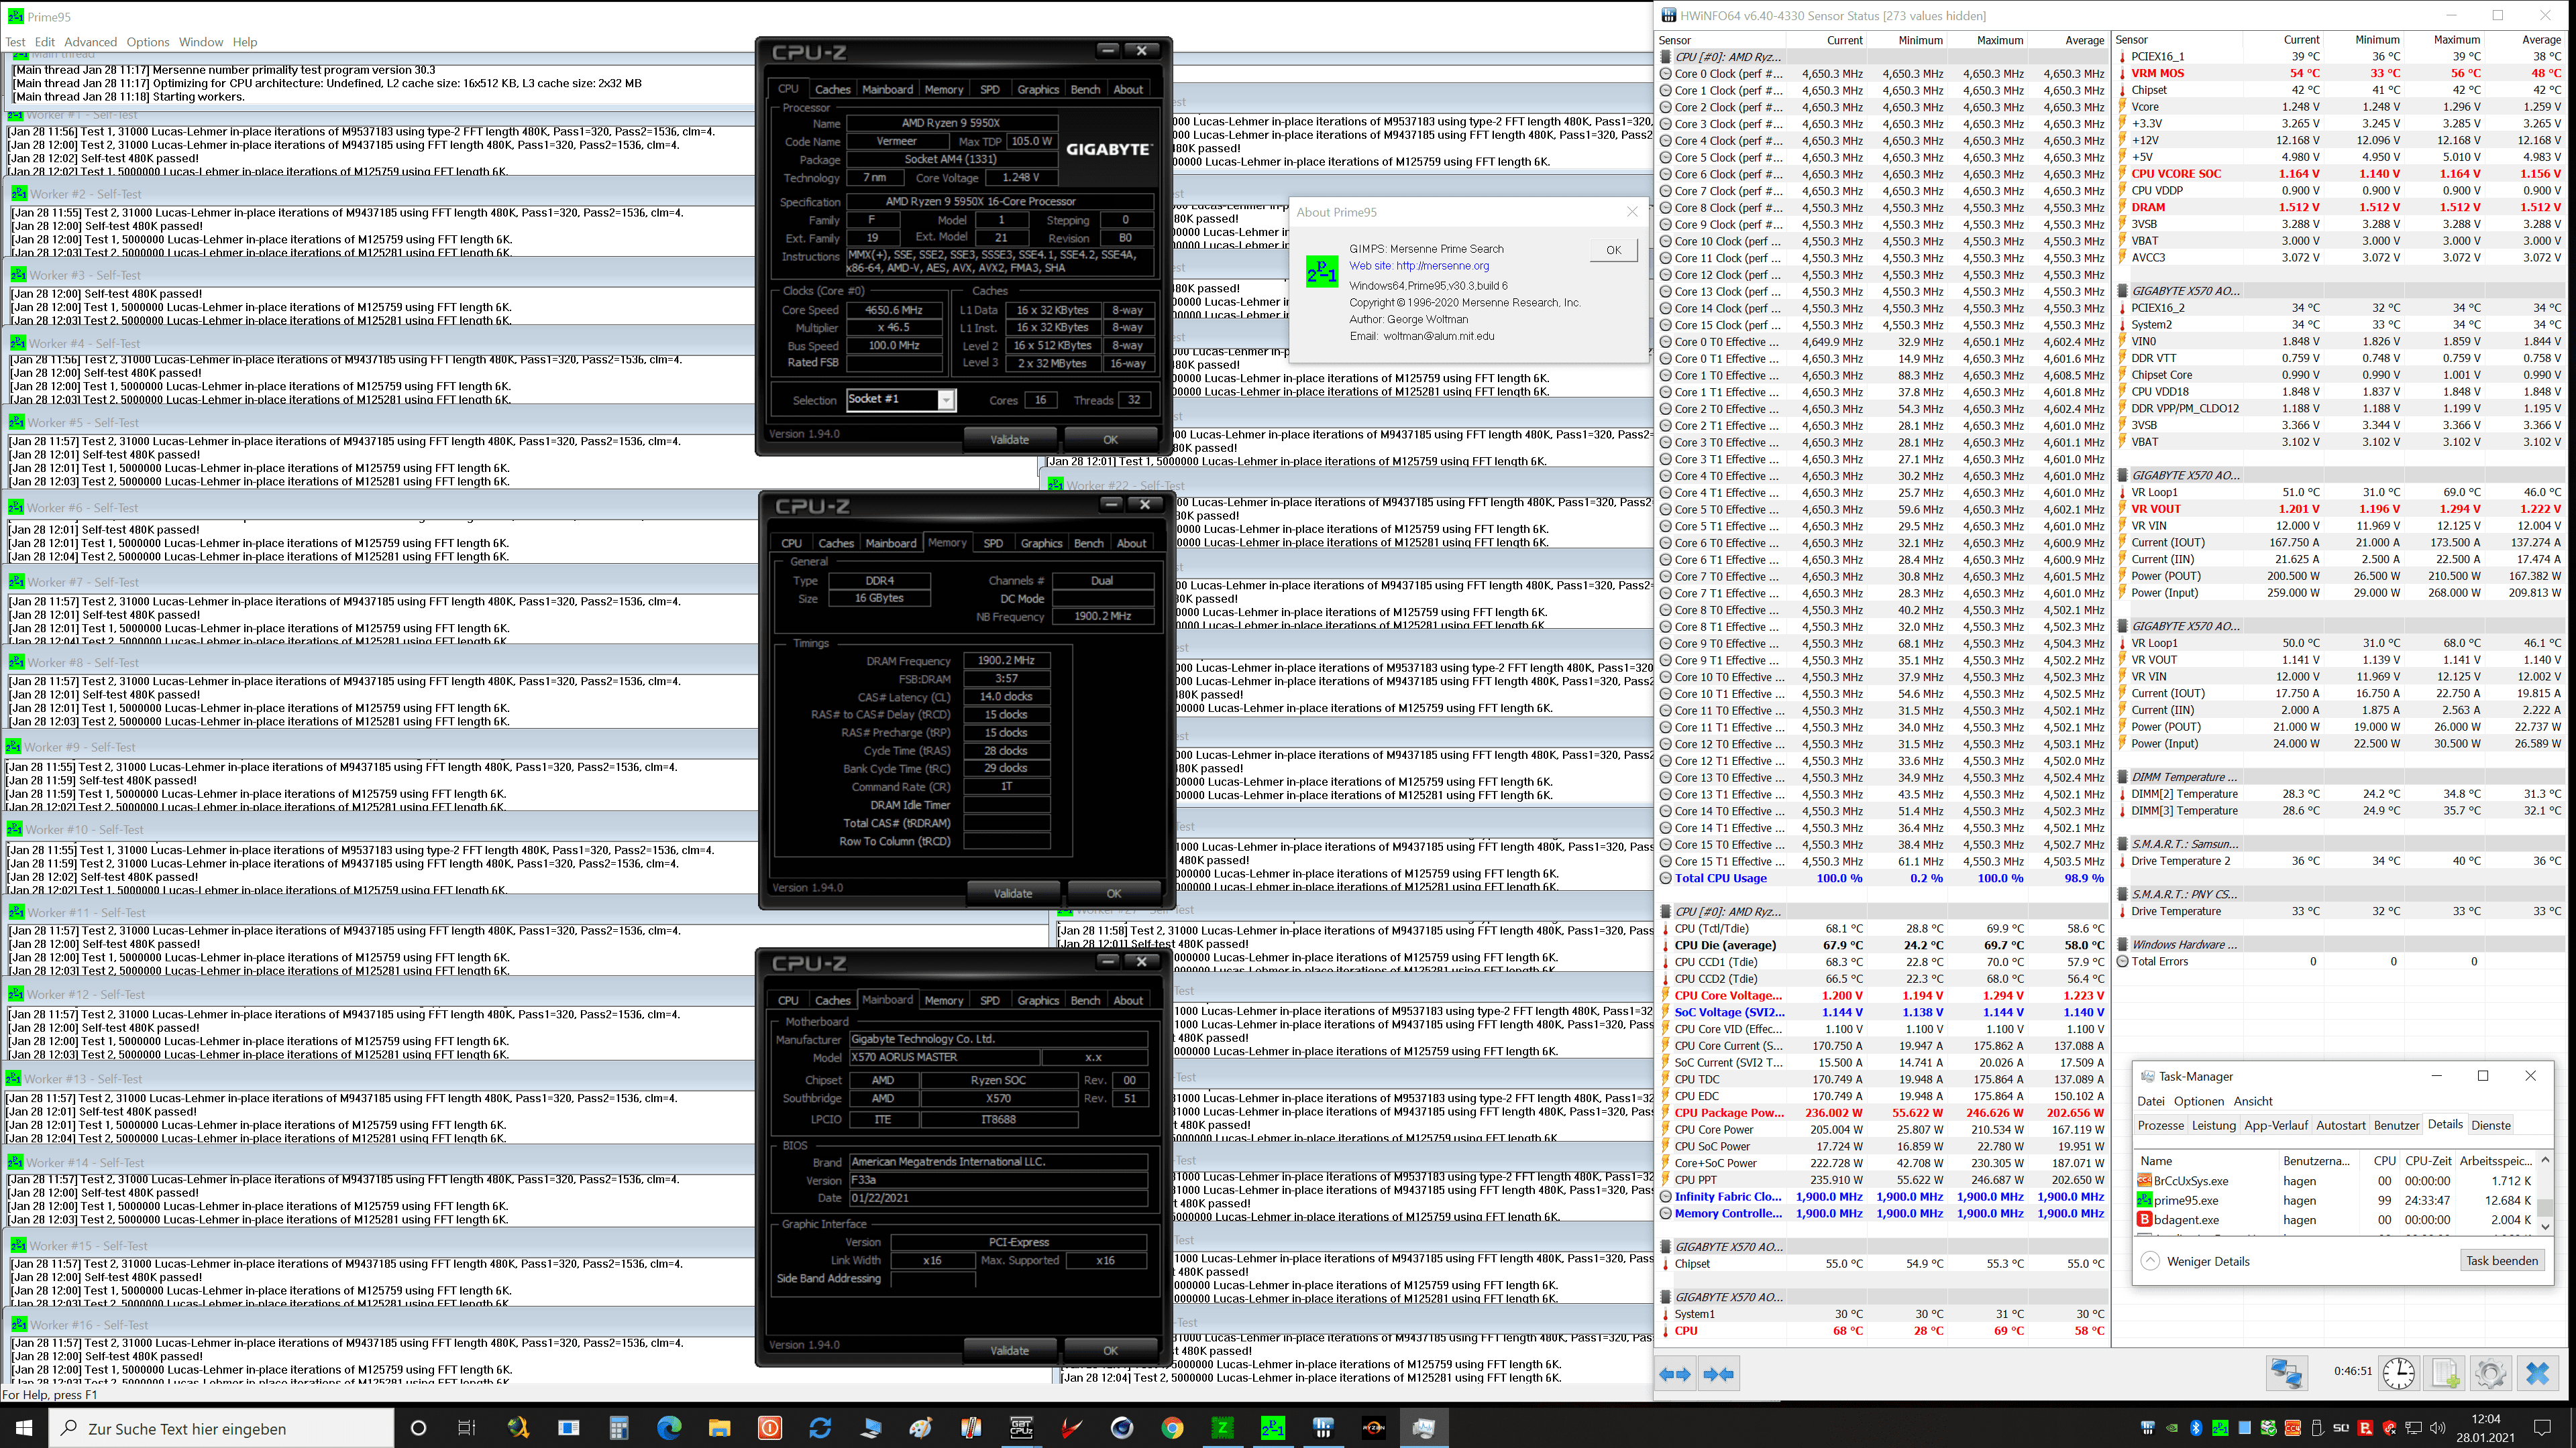Click Prime95 title bar application icon

pos(16,16)
